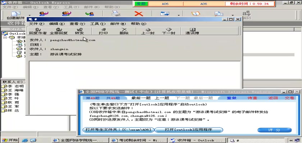Switch to 考试剩余时间 taskbar button
The image size is (302, 143).
click(139, 140)
